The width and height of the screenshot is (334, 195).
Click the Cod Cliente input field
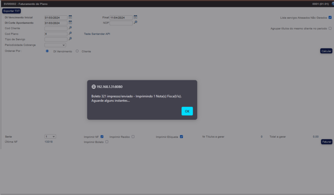pos(56,29)
